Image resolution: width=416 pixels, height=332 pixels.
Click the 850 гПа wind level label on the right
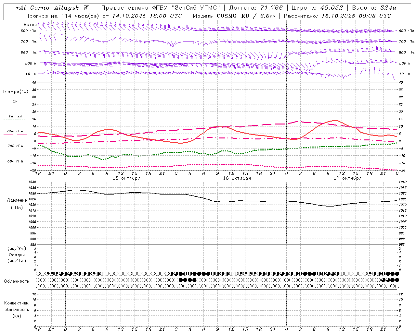406,52
